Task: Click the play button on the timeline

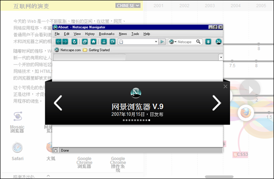Action: (x=250, y=90)
